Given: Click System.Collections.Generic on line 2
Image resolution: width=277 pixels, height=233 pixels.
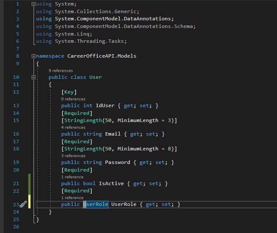Looking at the screenshot, I should point(96,11).
